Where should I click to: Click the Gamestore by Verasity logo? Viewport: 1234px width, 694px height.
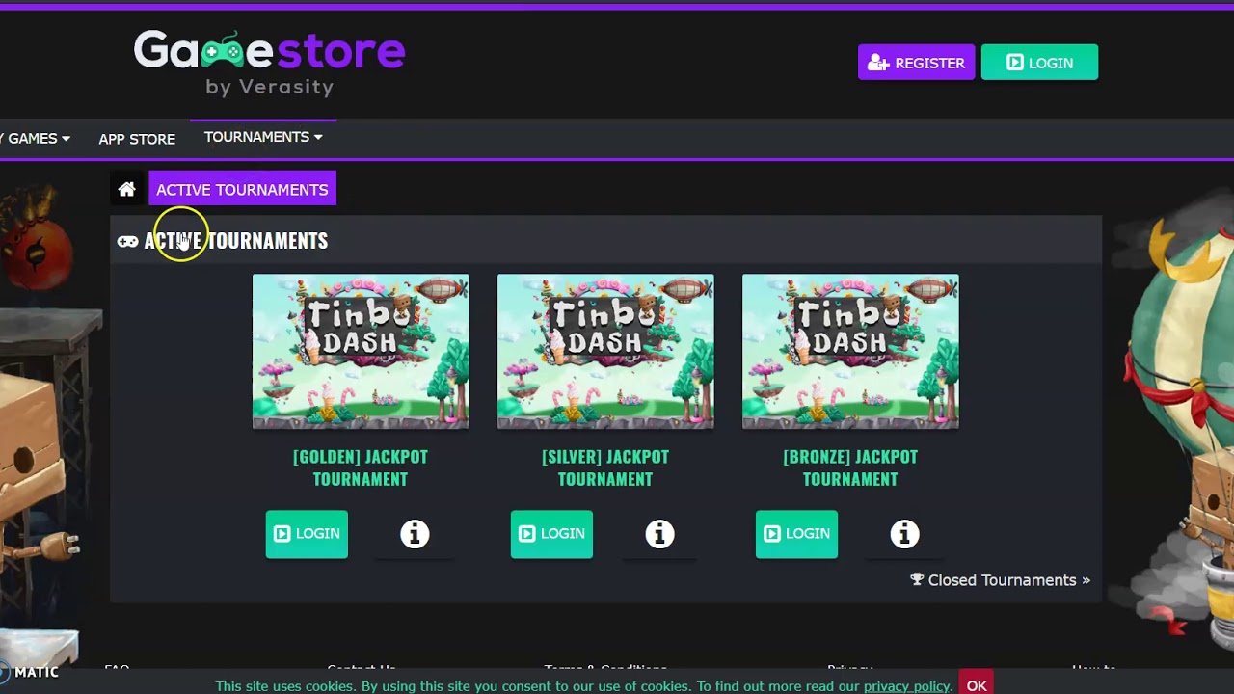pos(269,63)
